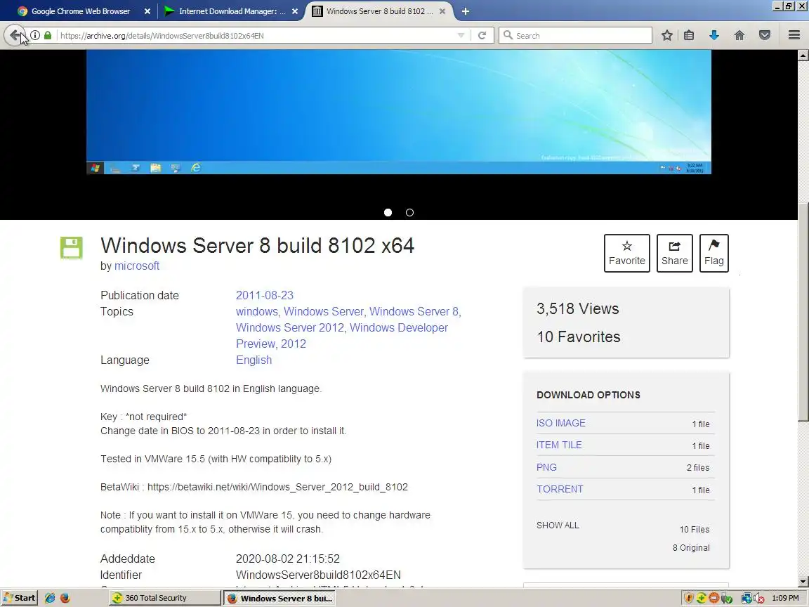Click the green floppy disk software icon
The image size is (809, 607).
click(x=71, y=248)
